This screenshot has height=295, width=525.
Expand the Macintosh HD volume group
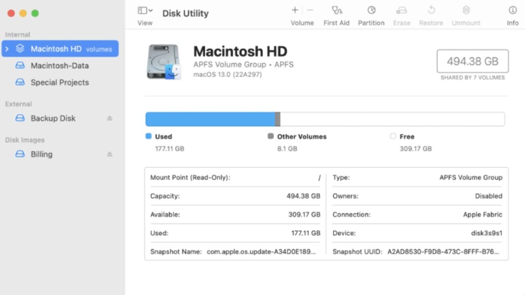coord(7,49)
